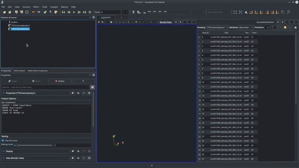
Task: Add a new layout tab
Action: 121,18
